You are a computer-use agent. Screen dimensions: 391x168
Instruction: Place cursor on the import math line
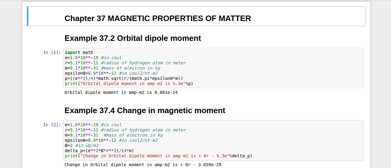pos(79,52)
